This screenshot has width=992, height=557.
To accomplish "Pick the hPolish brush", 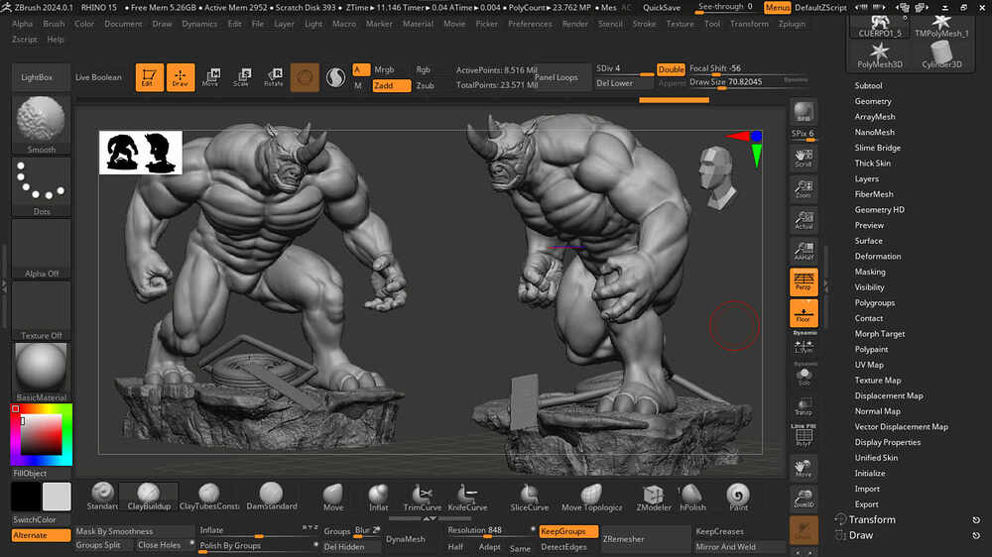I will click(692, 497).
